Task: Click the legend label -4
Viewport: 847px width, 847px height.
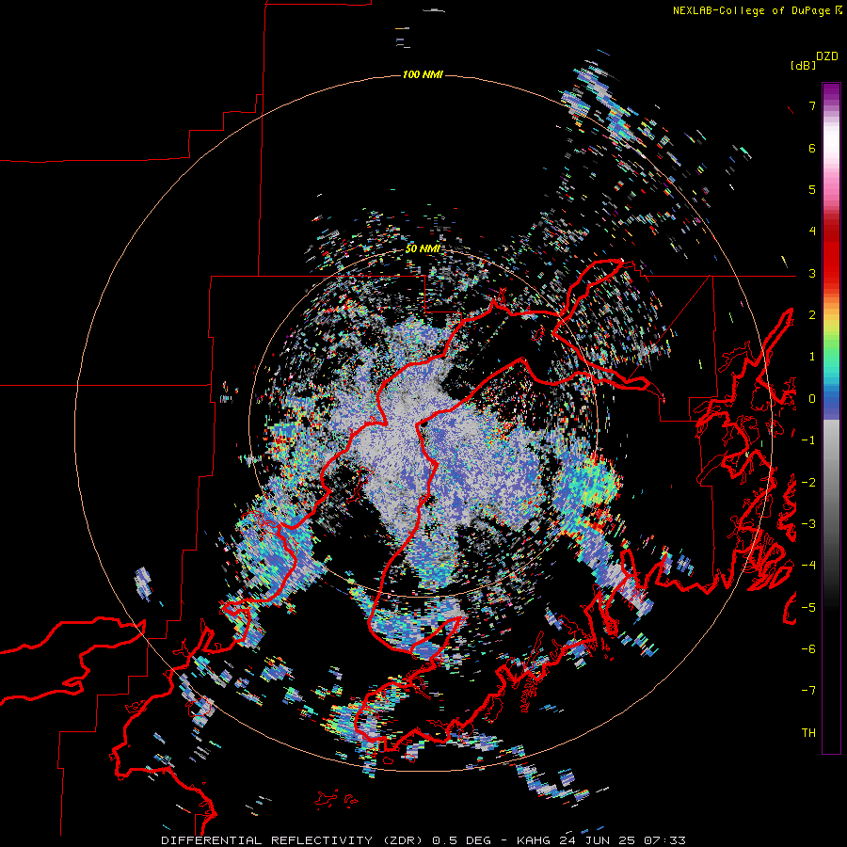Action: tap(808, 565)
